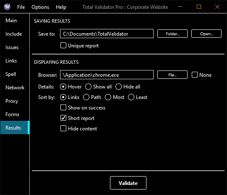Click the Save to path field
This screenshot has width=227, height=195.
(107, 34)
